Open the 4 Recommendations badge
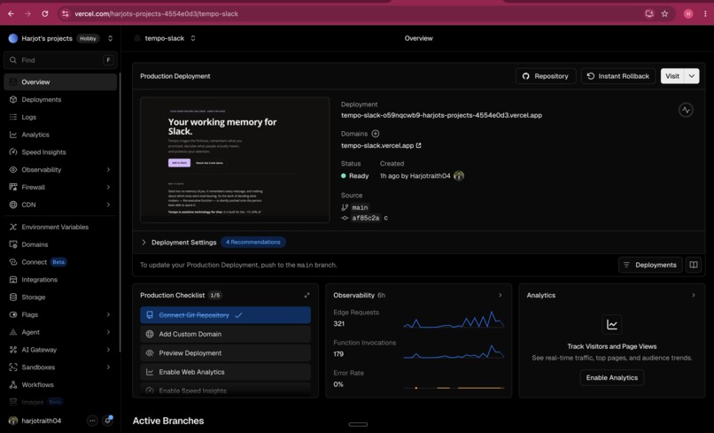This screenshot has height=433, width=714. [253, 243]
